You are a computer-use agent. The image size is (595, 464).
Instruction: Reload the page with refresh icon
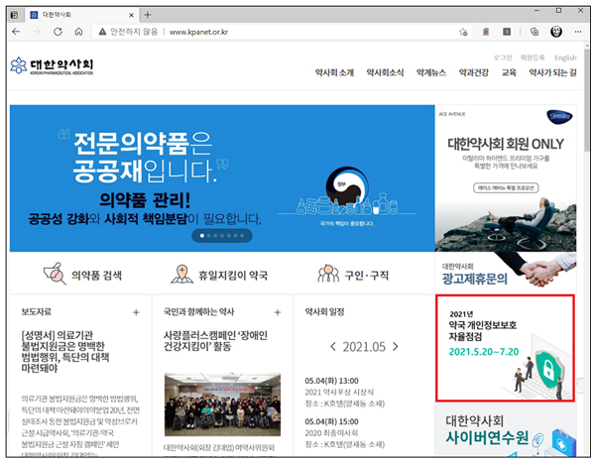58,32
